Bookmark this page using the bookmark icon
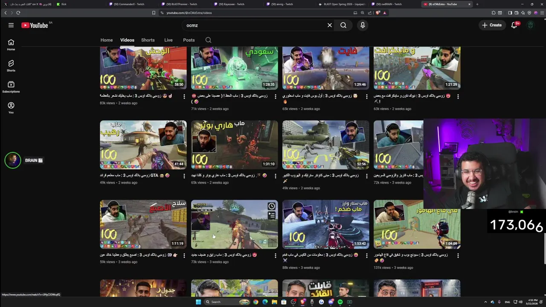 click(154, 13)
